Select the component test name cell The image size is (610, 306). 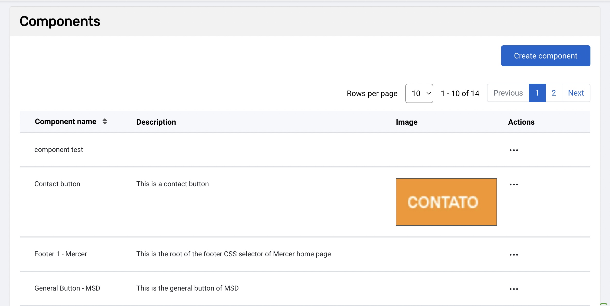coord(59,150)
